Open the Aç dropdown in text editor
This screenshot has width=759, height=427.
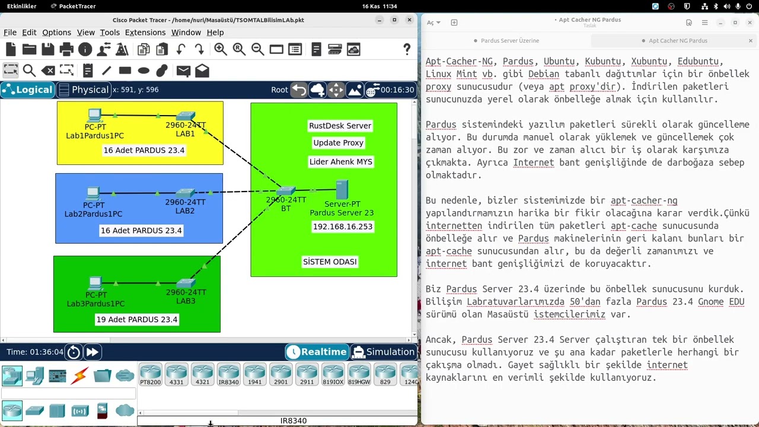point(433,23)
